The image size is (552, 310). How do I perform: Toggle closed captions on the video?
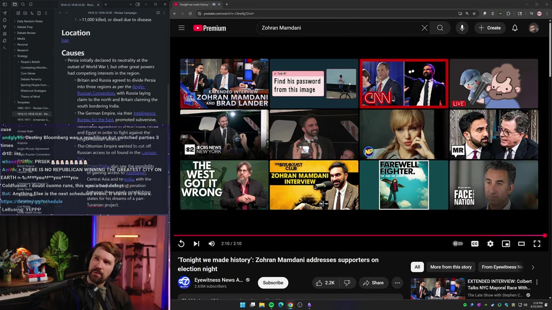(475, 244)
